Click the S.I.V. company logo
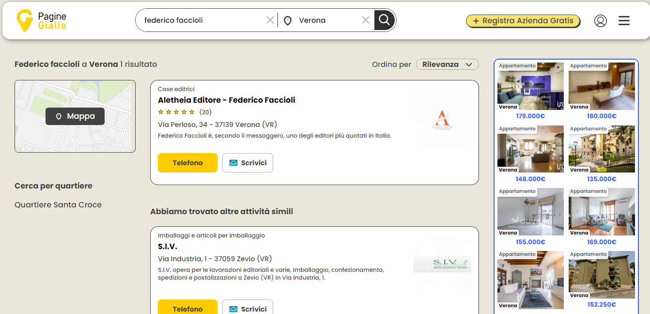 click(442, 265)
